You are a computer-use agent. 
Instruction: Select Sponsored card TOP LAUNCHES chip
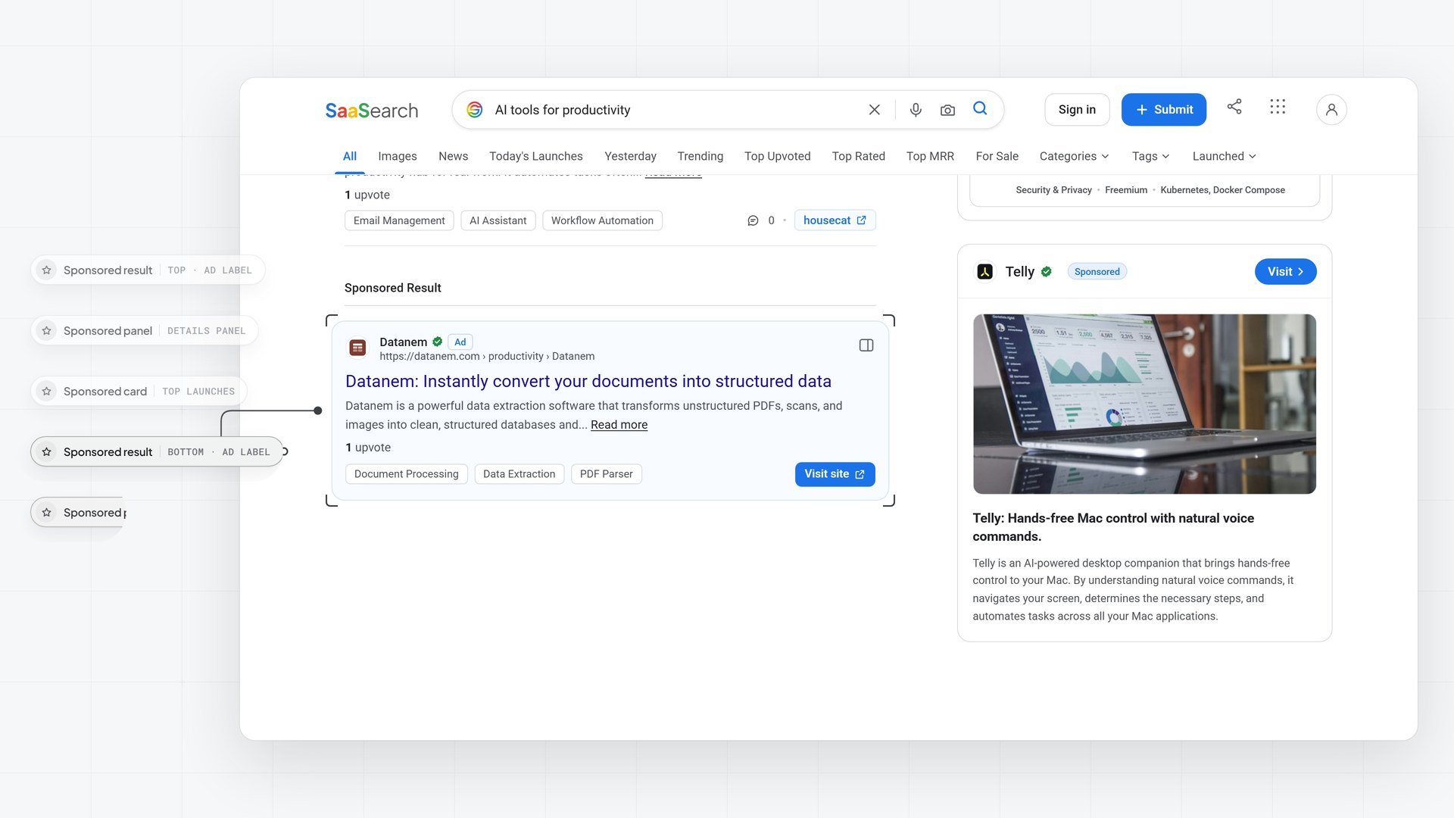click(139, 392)
